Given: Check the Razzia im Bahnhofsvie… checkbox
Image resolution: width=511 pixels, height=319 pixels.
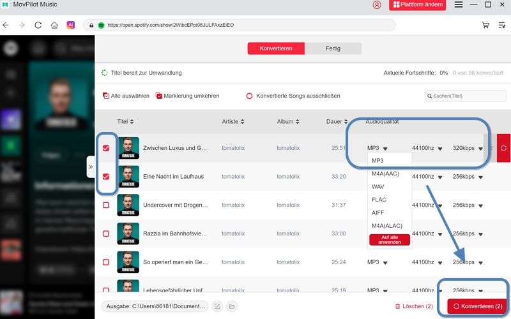Looking at the screenshot, I should tap(106, 234).
